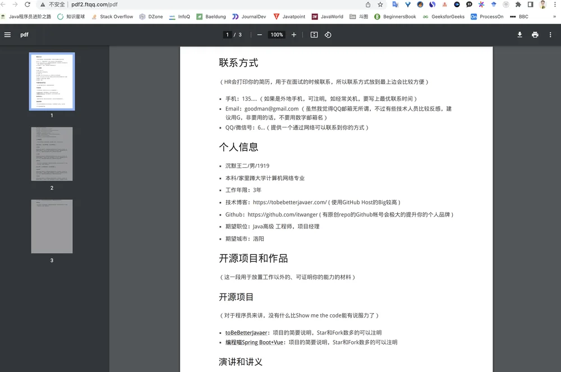The width and height of the screenshot is (561, 372).
Task: Share this page via share icon
Action: [x=368, y=4]
